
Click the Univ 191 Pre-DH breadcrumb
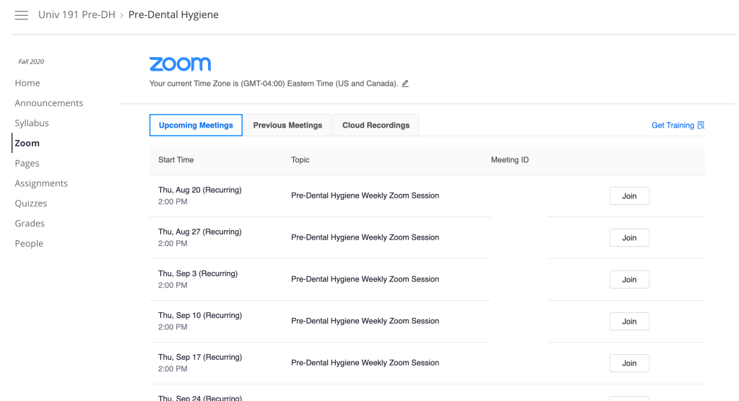pyautogui.click(x=77, y=15)
